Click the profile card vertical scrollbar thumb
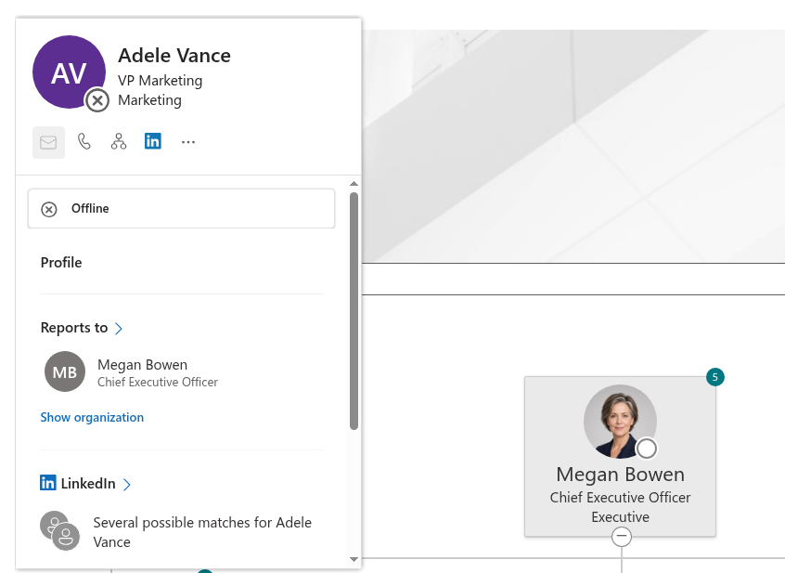Screen dimensions: 785x573 tap(354, 311)
